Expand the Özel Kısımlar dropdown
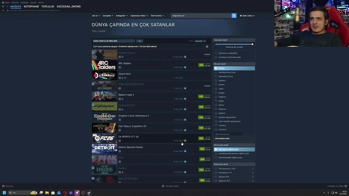349x196 pixels. 157,16
